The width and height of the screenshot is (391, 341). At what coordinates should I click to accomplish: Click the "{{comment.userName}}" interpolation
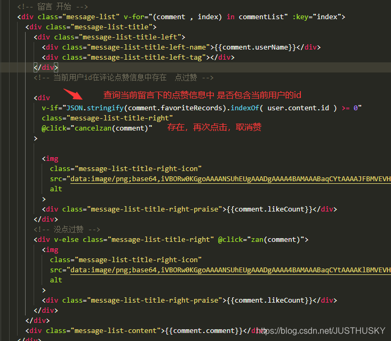(255, 47)
